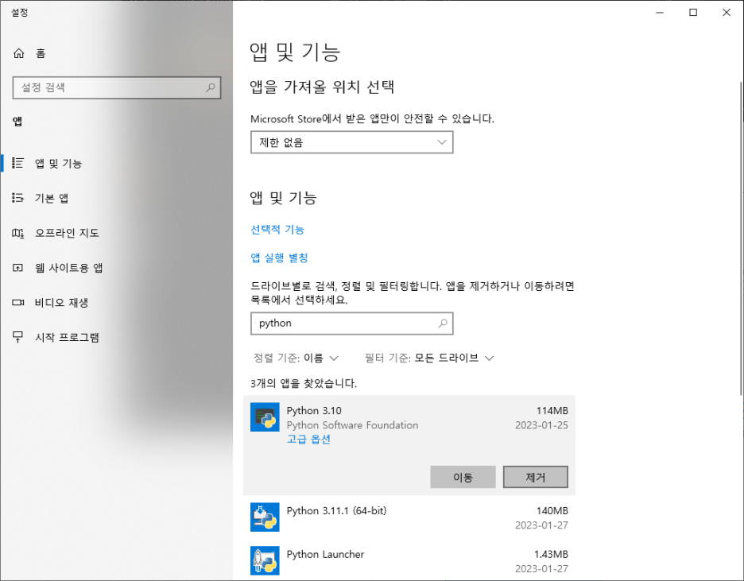Close the 설정 window

(x=727, y=13)
